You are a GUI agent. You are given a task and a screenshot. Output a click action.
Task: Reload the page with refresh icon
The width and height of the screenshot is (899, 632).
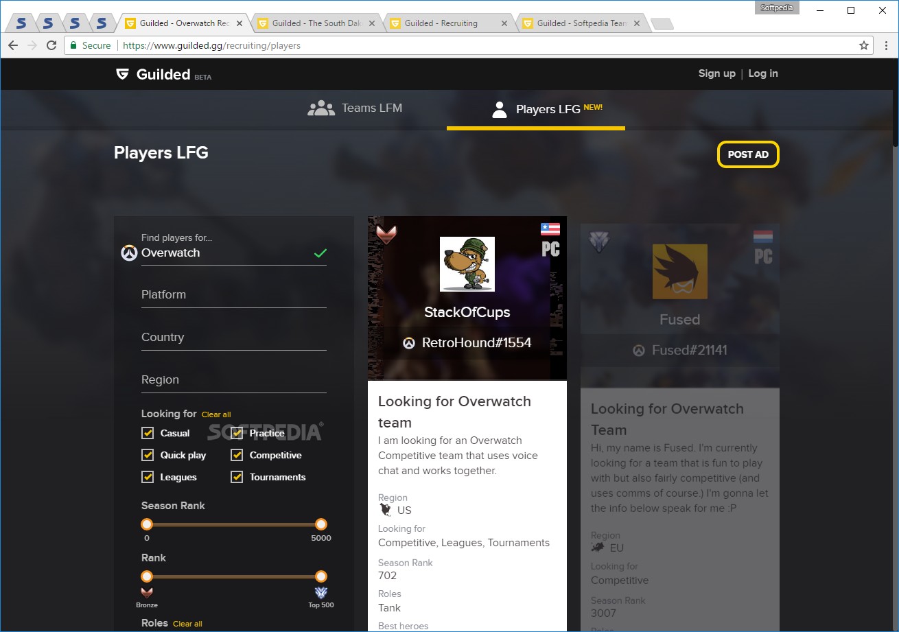51,45
